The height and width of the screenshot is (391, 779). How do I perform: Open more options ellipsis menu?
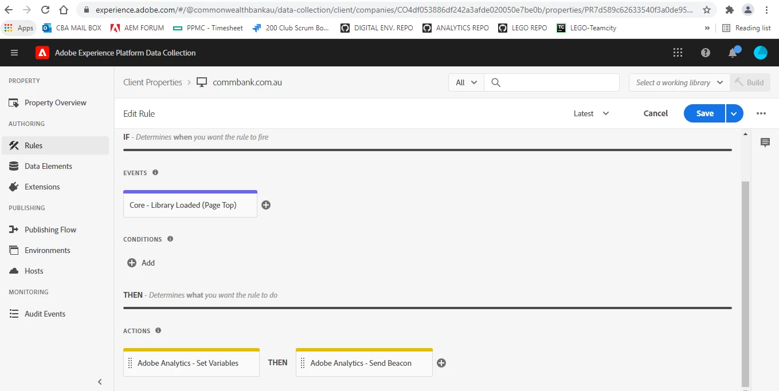click(x=761, y=113)
